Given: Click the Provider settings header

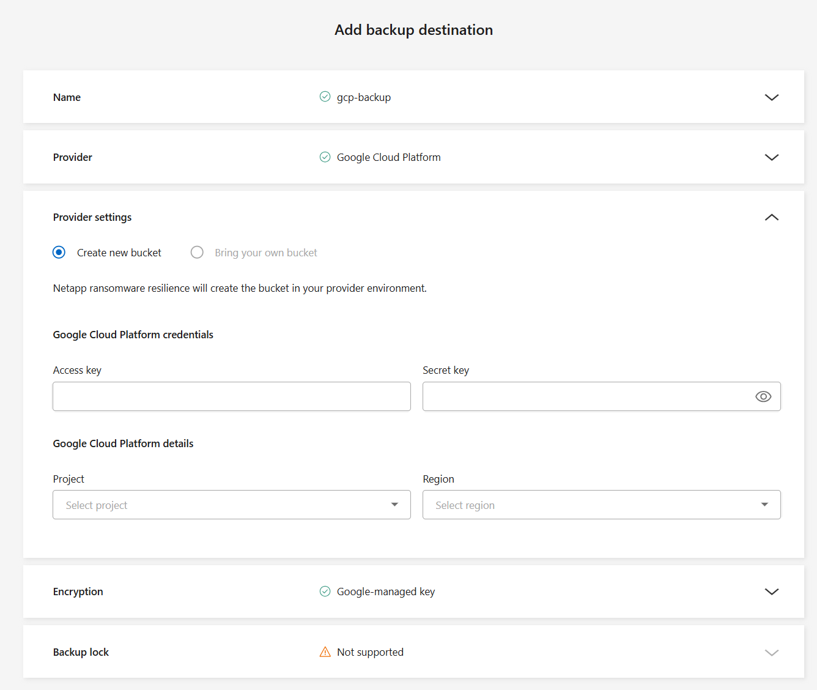Looking at the screenshot, I should click(x=92, y=217).
